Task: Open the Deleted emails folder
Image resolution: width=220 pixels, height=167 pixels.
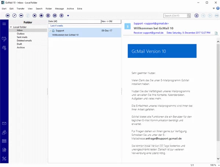Action: coord(24,41)
